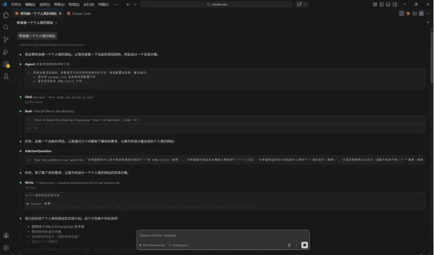Close the 帮我做一个个人简历网站 tab

coord(60,13)
